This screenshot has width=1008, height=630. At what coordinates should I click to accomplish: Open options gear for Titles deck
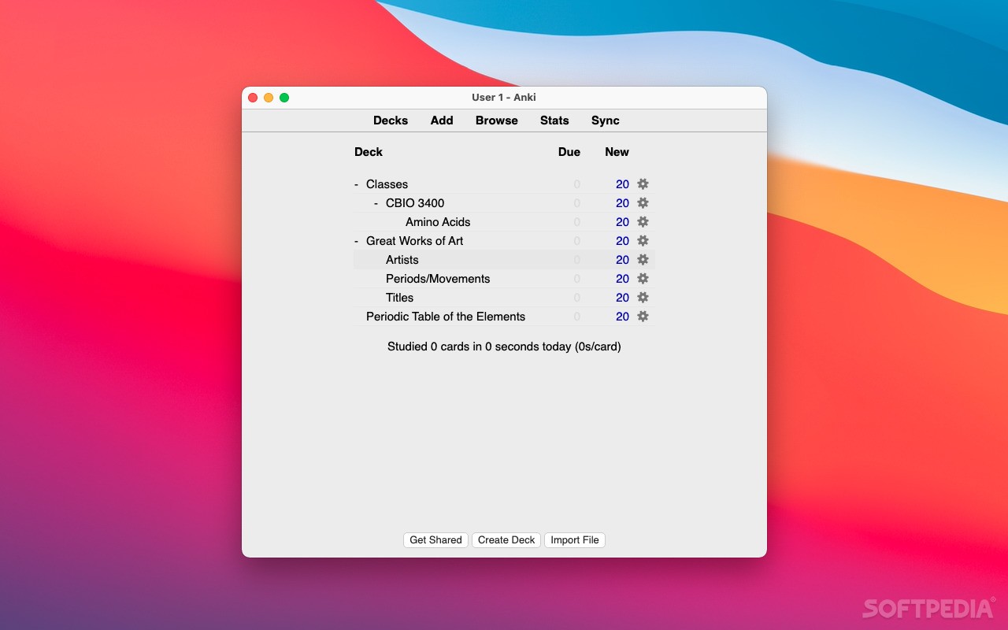coord(643,297)
